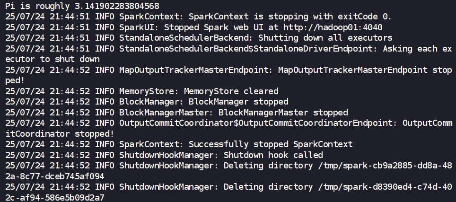Click wrapped text 'ecutor to shut down'
Screen dimensions: 456x202
click(52, 59)
